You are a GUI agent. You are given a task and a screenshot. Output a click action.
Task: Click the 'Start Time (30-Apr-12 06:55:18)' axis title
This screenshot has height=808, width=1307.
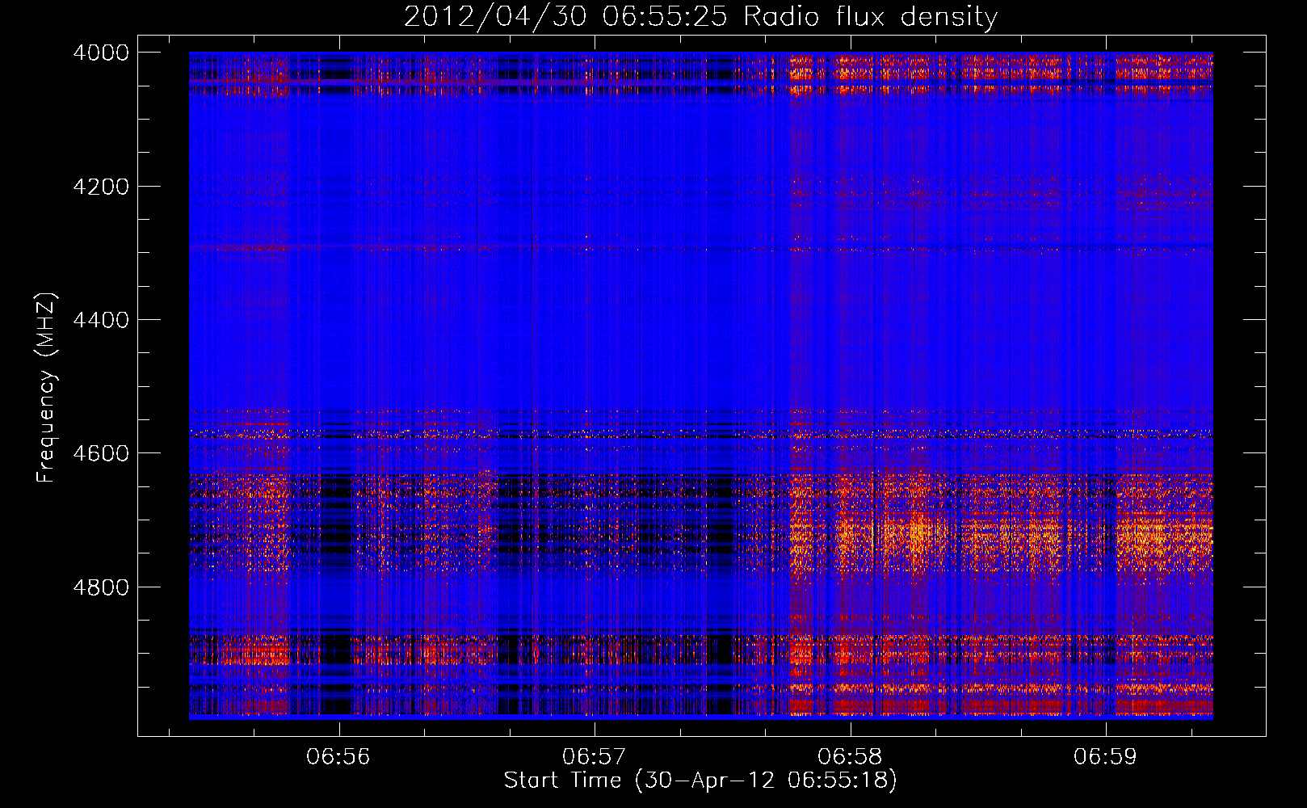(700, 781)
